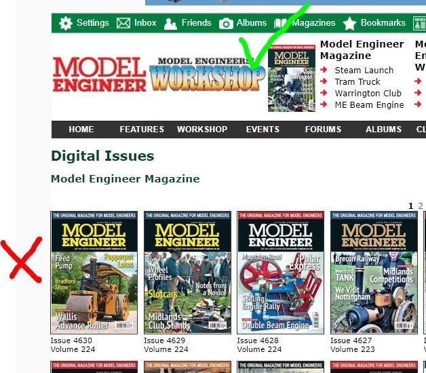Open Issue 4628 Double Beam Engine cover
The image size is (426, 373).
click(x=281, y=273)
